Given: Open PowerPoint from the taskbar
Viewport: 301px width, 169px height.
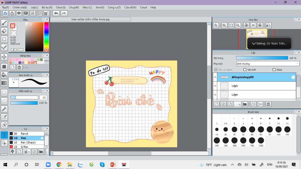Looking at the screenshot, I should click(113, 165).
